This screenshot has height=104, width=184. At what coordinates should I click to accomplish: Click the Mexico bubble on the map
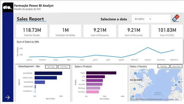click(133, 96)
